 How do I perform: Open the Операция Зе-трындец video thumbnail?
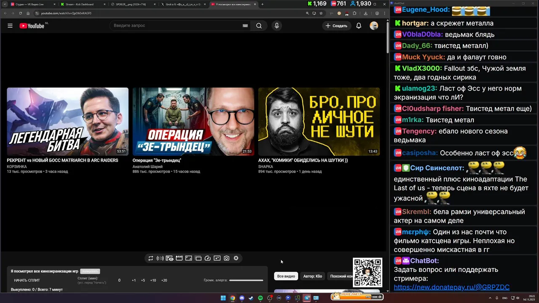click(x=193, y=122)
